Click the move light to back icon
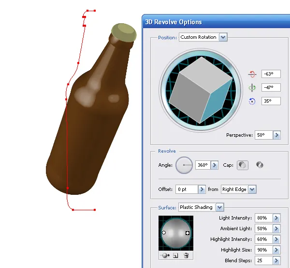290x268 pixels. 165,255
